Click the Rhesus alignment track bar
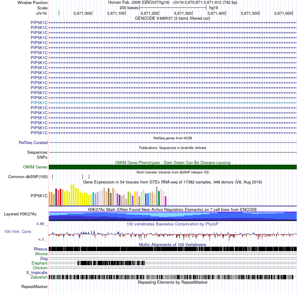297x294 pixels. click(x=173, y=249)
